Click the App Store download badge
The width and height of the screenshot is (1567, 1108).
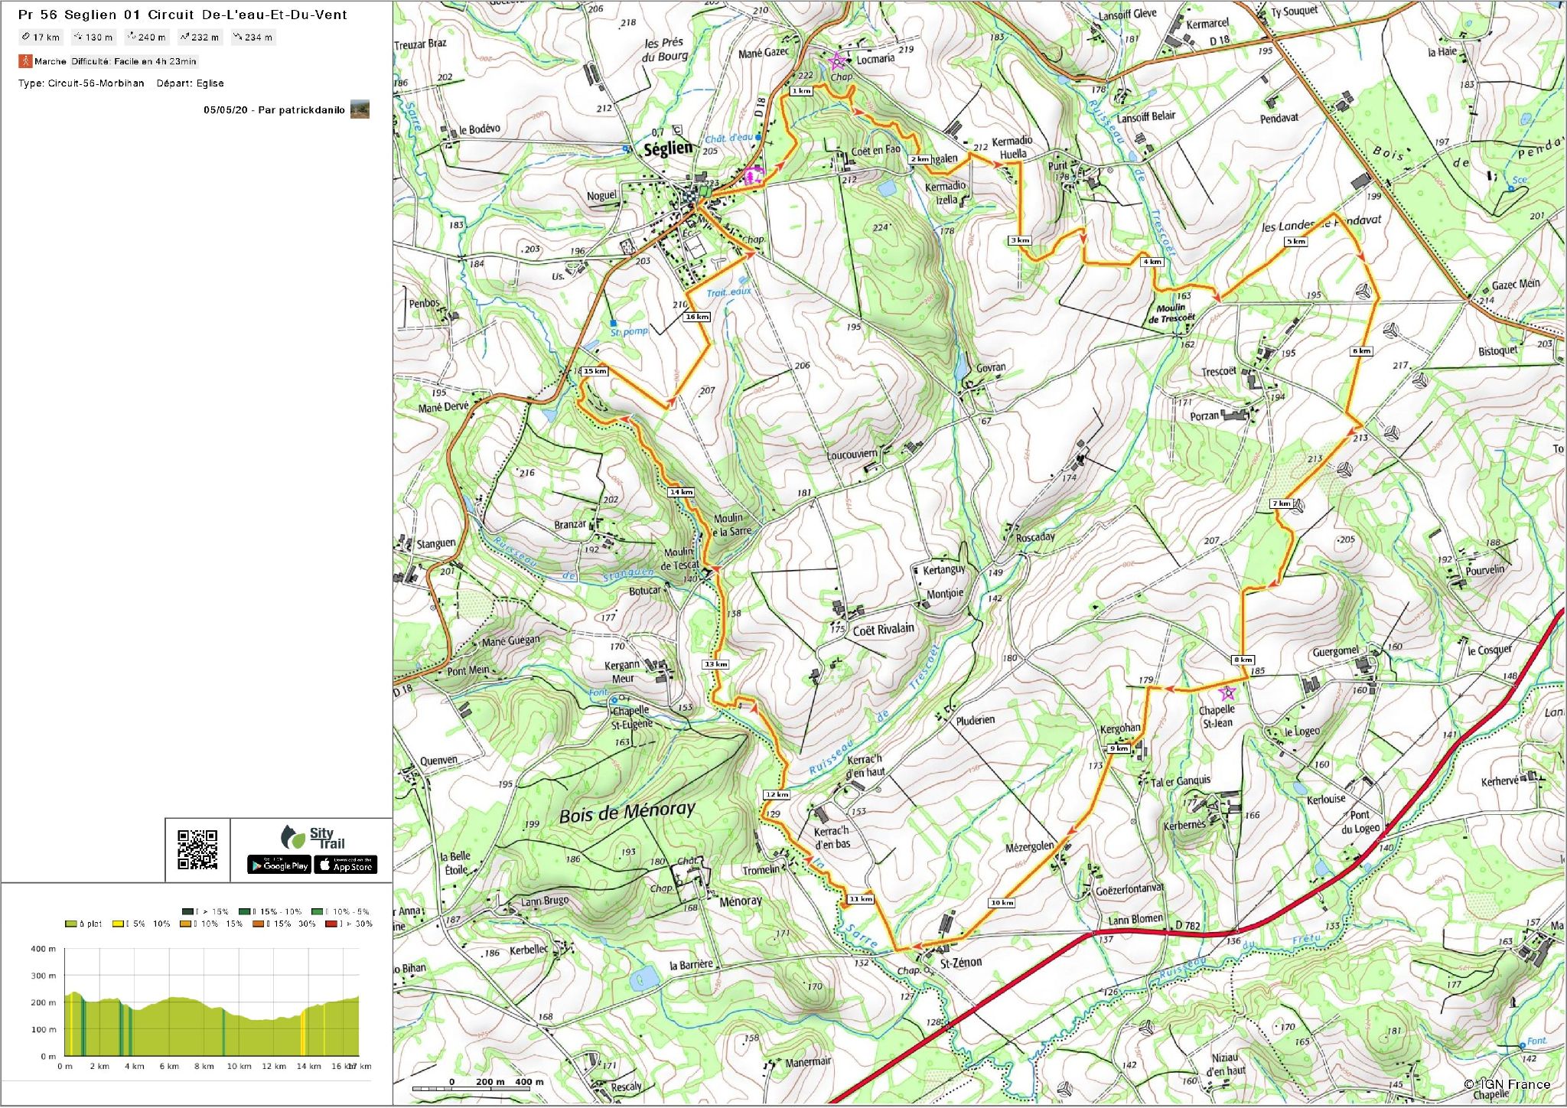click(346, 865)
